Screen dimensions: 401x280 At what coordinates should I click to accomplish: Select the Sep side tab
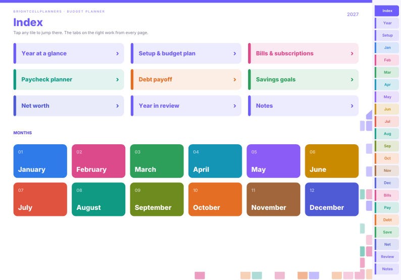tap(387, 146)
